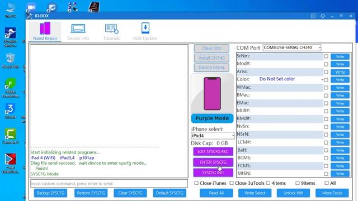The height and width of the screenshot is (201, 358).
Task: Click Unlock Wifi button
Action: [x=293, y=193]
